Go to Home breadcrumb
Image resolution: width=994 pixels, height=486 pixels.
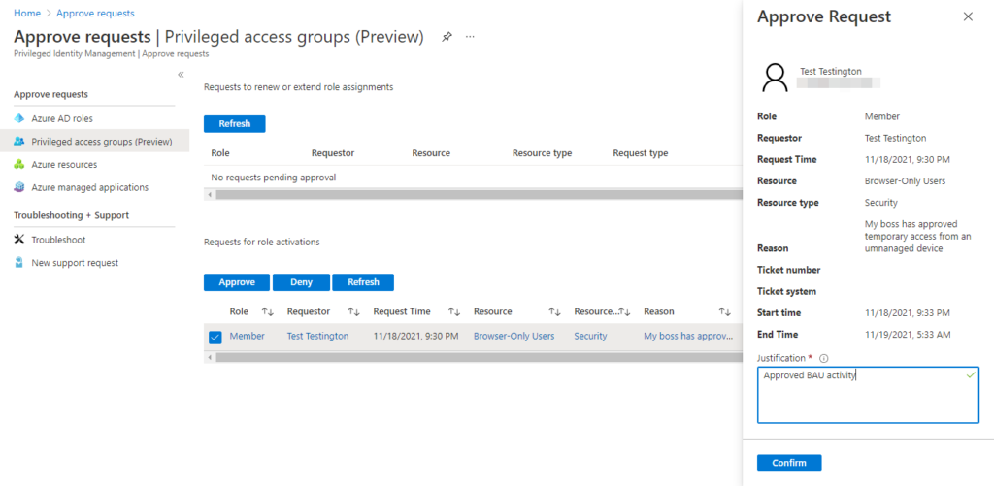pyautogui.click(x=26, y=13)
